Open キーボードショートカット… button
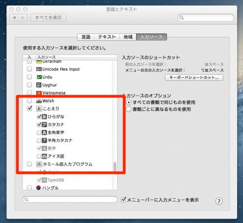This screenshot has height=223, width=243. pyautogui.click(x=194, y=78)
